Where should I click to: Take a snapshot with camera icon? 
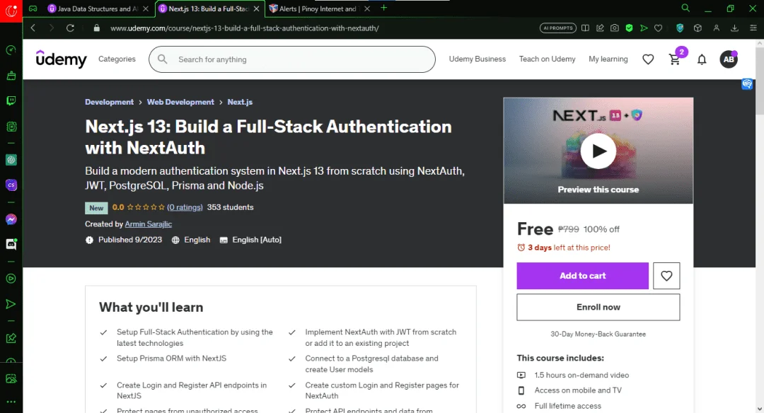[x=615, y=28]
